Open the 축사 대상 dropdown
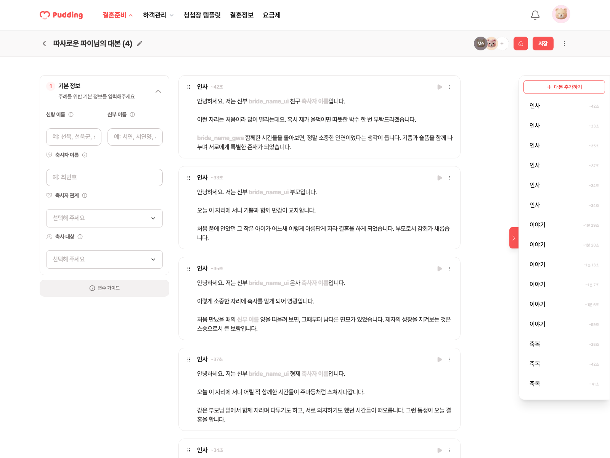The height and width of the screenshot is (458, 610). 104,260
